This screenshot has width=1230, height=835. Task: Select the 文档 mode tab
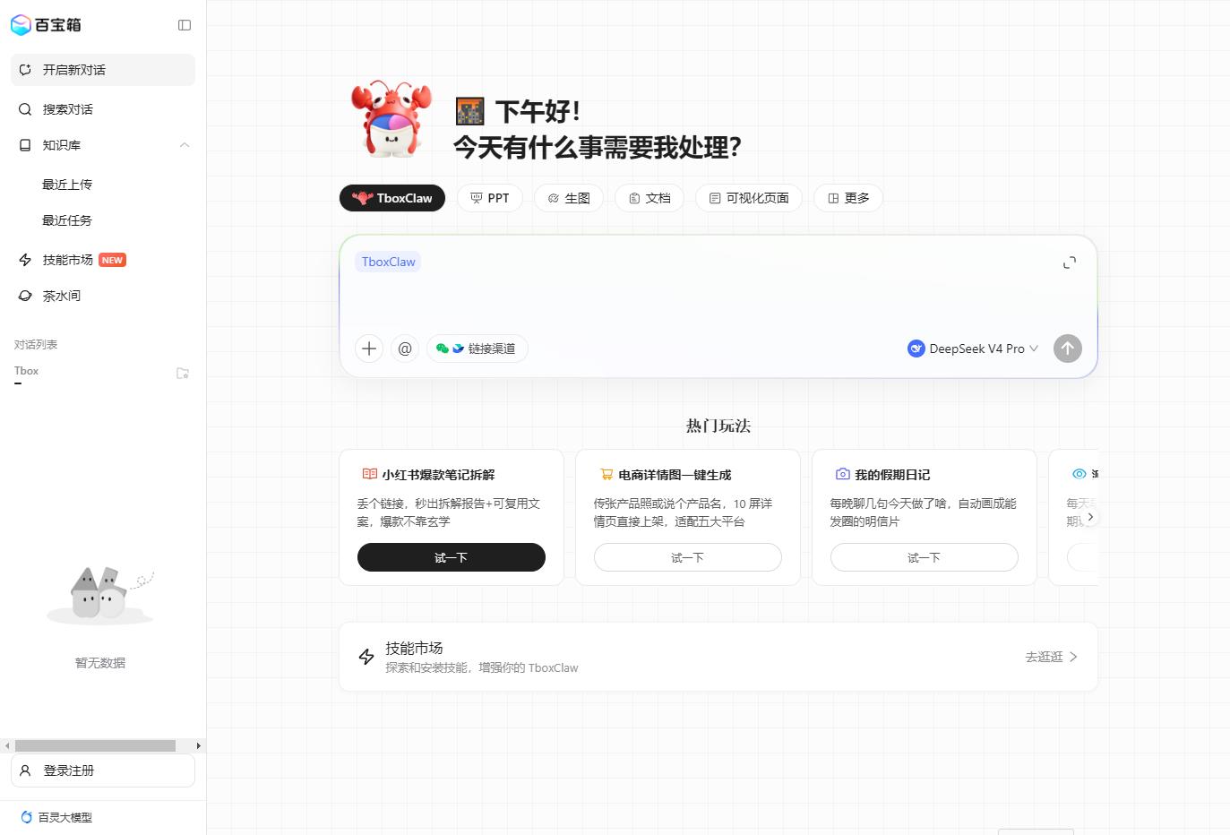pos(649,198)
